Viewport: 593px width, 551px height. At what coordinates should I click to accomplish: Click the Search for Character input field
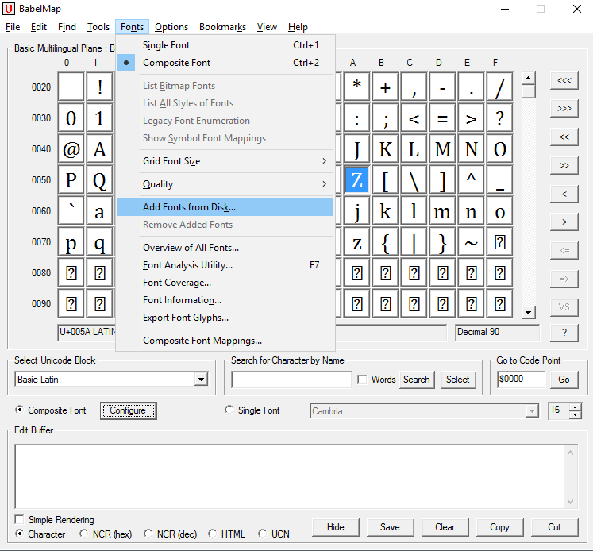[x=291, y=380]
